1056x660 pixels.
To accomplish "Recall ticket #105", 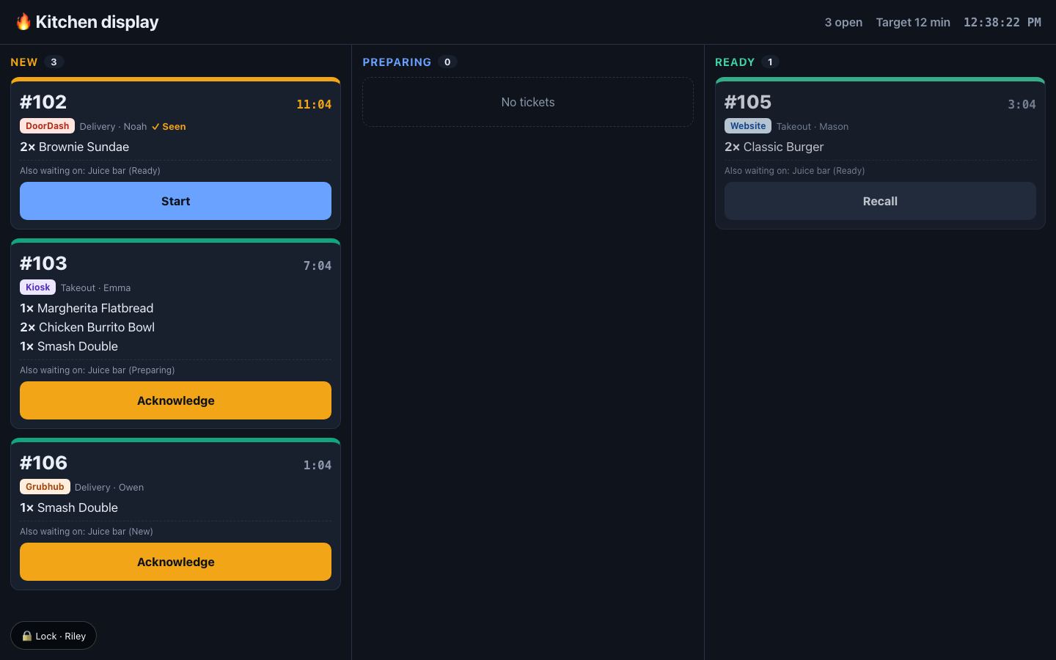I will (x=880, y=201).
